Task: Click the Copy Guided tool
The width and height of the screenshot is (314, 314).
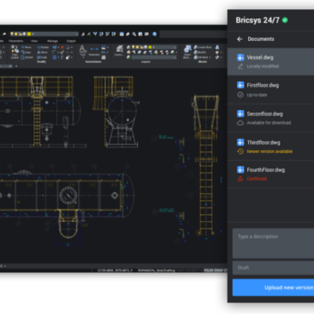Action: (x=15, y=52)
